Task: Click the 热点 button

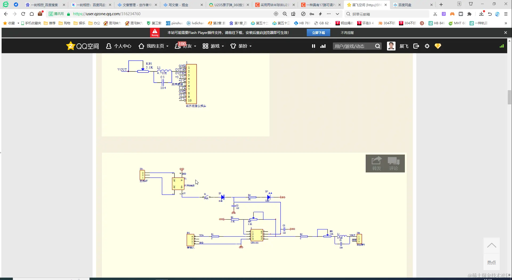Action: pos(491,262)
